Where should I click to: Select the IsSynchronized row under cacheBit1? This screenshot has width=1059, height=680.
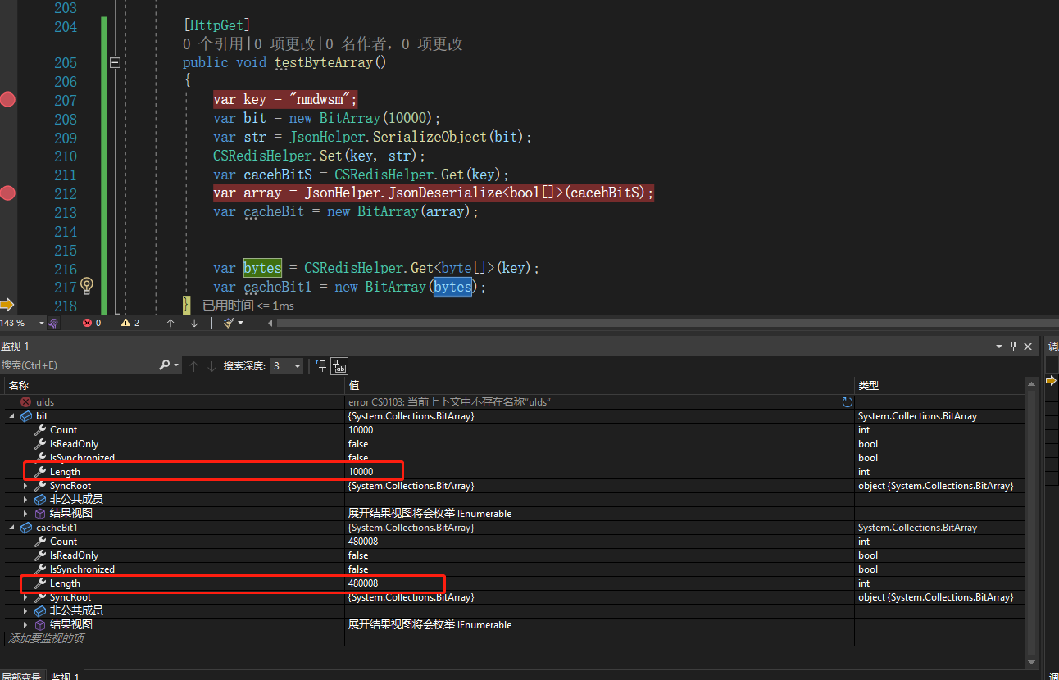coord(514,569)
